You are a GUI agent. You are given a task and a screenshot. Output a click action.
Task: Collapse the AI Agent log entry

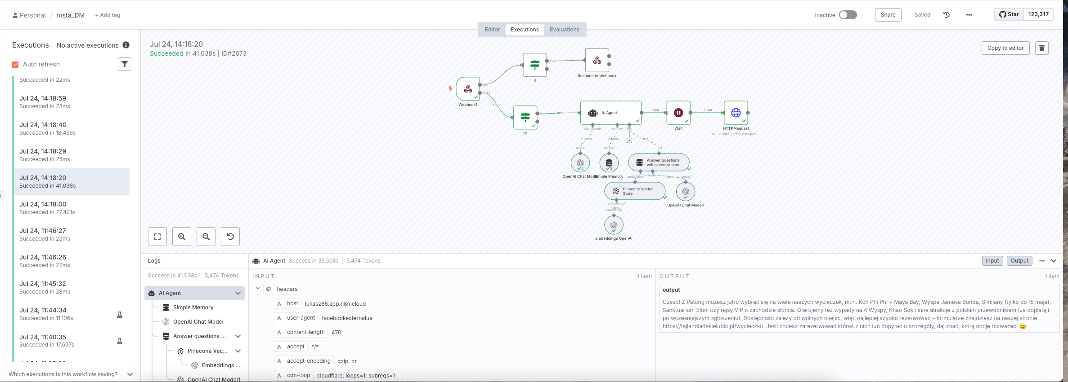point(238,293)
